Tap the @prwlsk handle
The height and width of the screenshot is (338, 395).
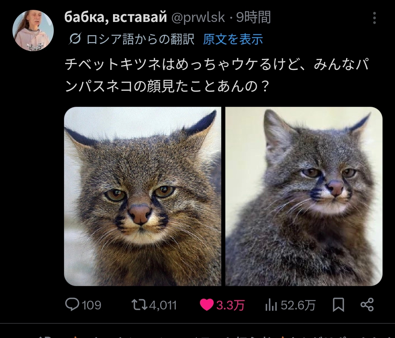coord(198,17)
